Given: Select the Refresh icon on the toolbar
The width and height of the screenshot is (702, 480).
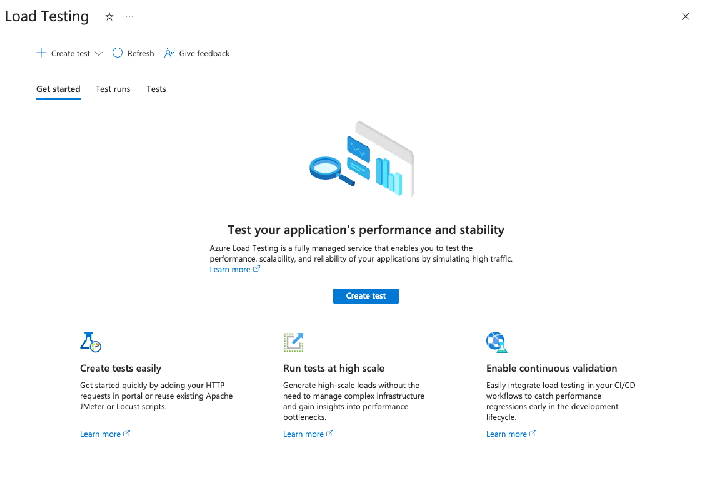Looking at the screenshot, I should tap(118, 53).
